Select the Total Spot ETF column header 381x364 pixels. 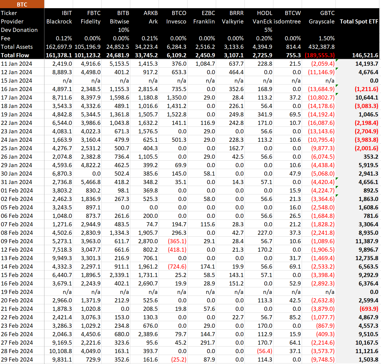[359, 22]
